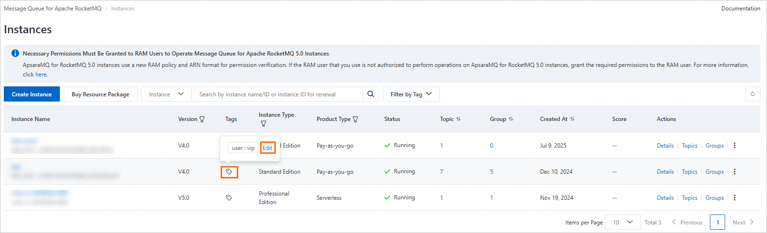Open more actions menu for Jul 9, 2025 instance

[x=735, y=146]
